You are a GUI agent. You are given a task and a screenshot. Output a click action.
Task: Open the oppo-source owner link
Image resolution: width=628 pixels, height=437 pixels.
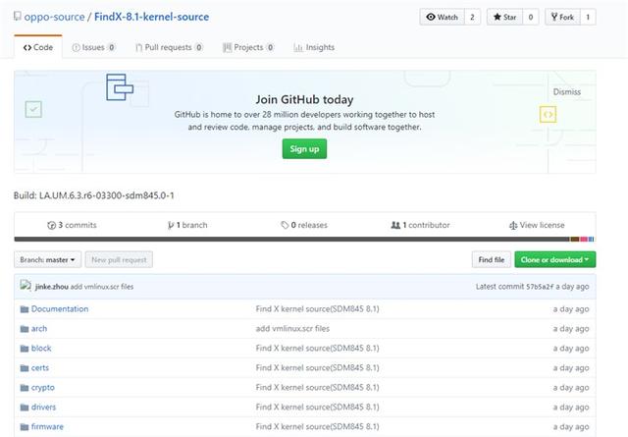click(55, 17)
